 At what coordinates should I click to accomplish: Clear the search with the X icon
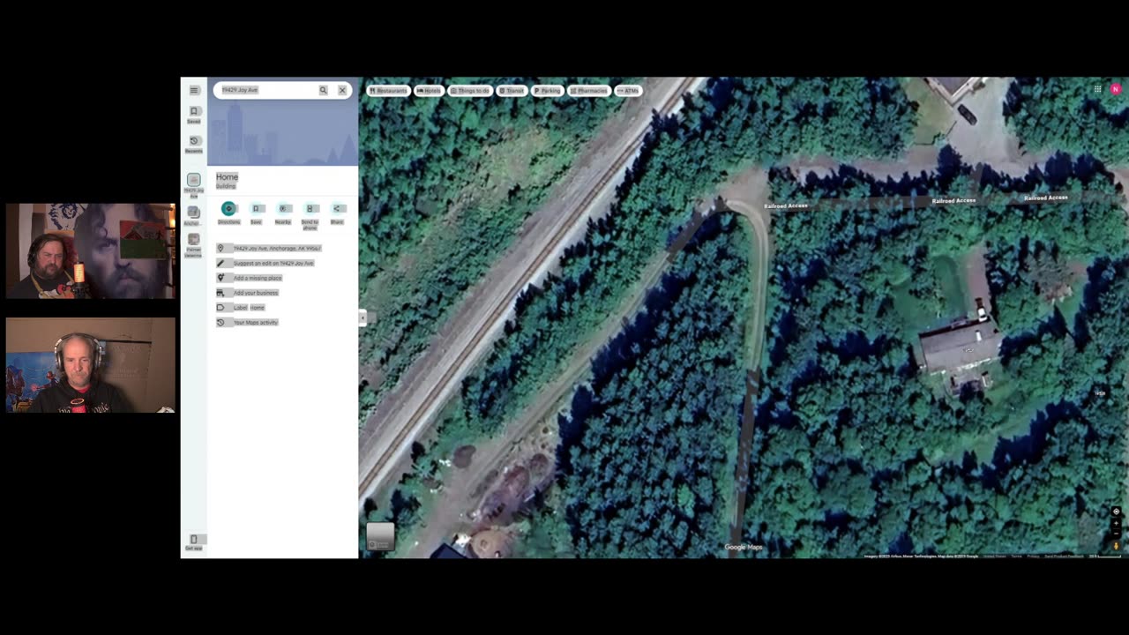[x=342, y=90]
